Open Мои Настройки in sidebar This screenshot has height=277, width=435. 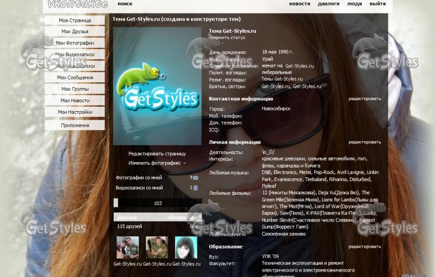(x=75, y=112)
